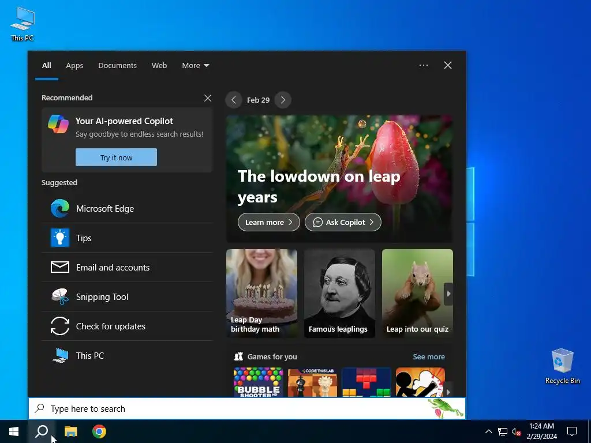The width and height of the screenshot is (591, 443).
Task: Open This PC from suggested list
Action: pos(128,355)
